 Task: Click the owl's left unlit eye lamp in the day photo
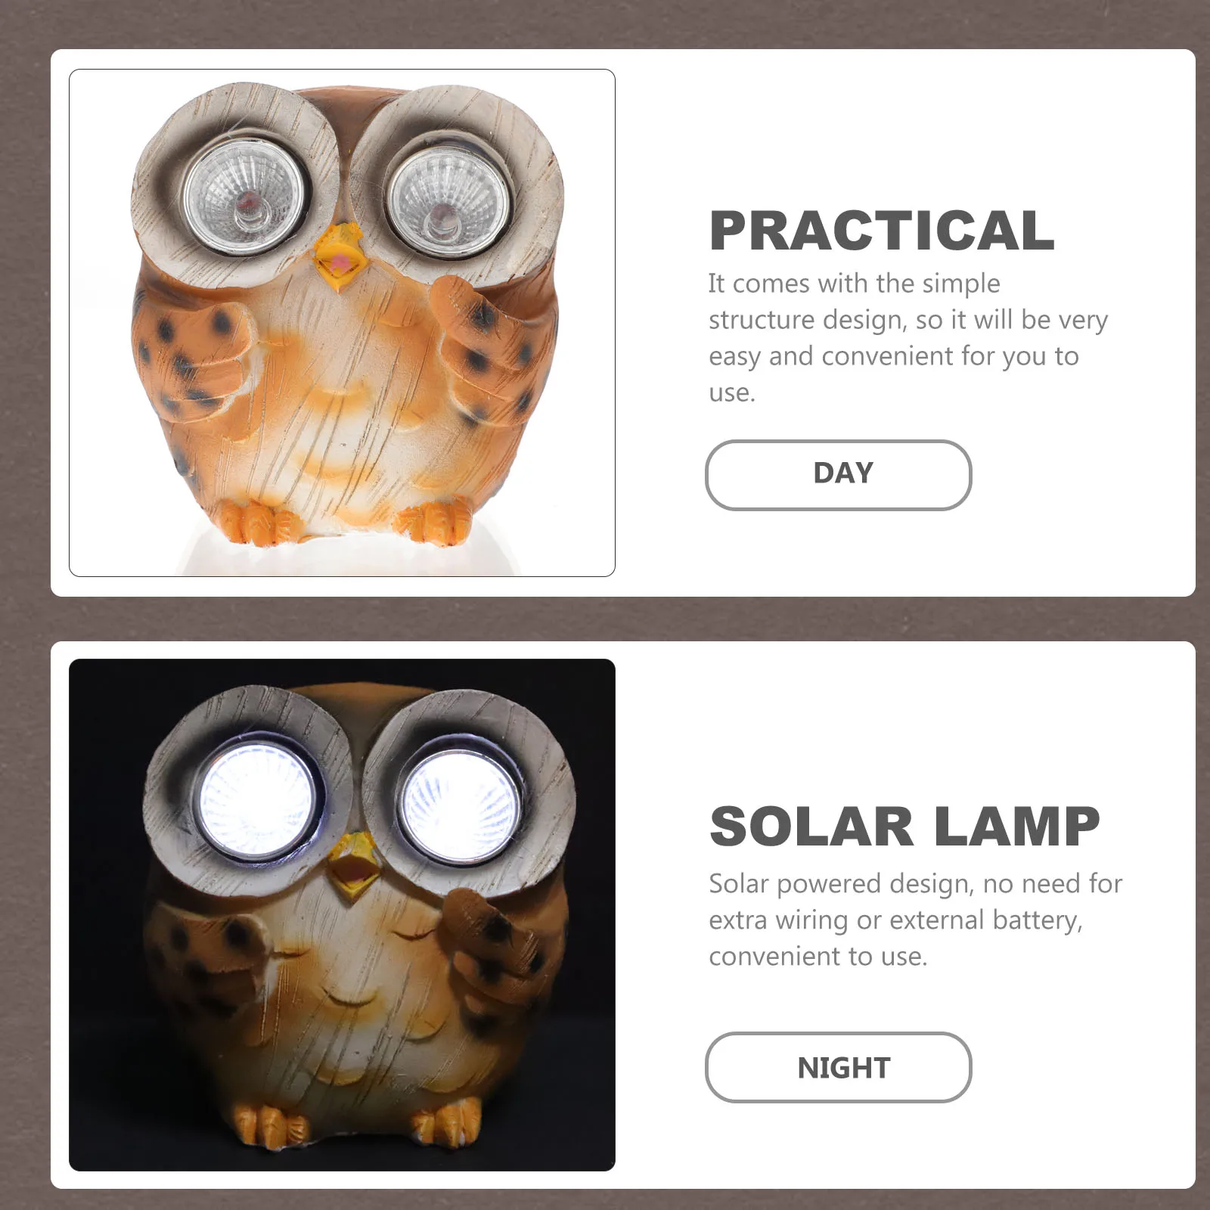click(245, 197)
